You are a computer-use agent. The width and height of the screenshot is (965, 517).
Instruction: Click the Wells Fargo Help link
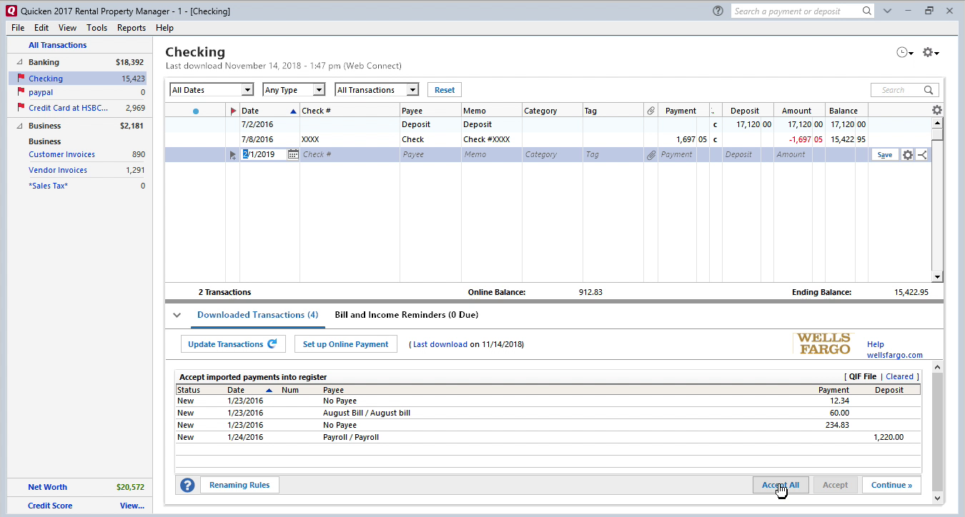(876, 344)
